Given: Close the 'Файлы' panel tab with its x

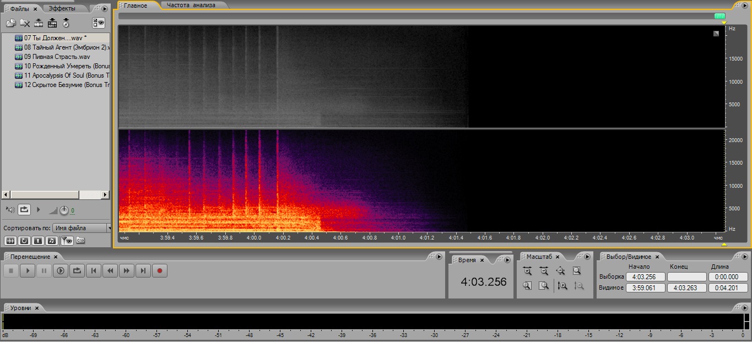Looking at the screenshot, I should coord(35,9).
